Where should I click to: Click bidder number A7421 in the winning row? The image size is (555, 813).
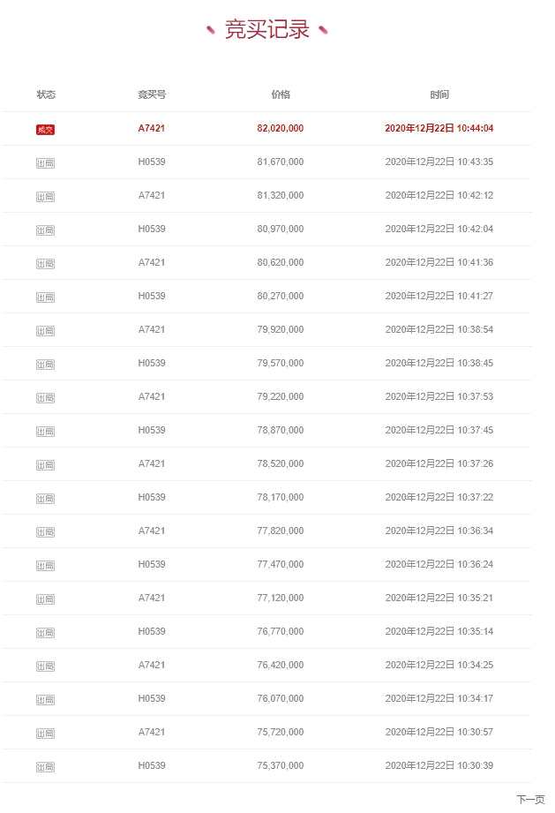(x=152, y=129)
